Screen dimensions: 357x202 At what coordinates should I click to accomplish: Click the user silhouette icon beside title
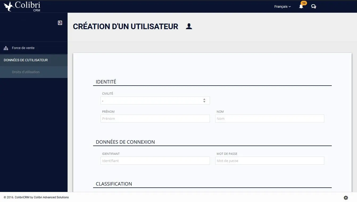pos(189,26)
